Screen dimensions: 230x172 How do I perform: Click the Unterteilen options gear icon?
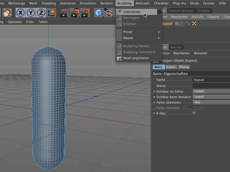(159, 12)
